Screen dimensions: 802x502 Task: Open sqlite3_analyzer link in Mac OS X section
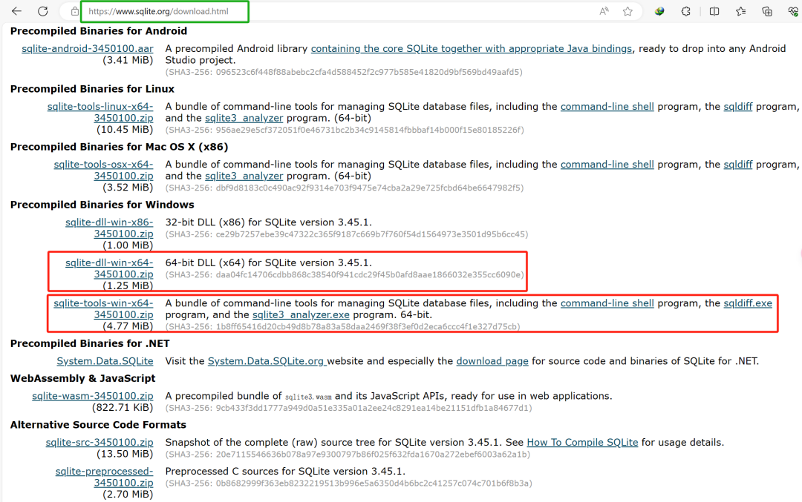244,176
